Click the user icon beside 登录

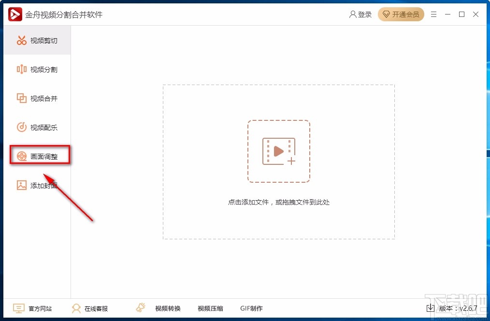coord(352,14)
